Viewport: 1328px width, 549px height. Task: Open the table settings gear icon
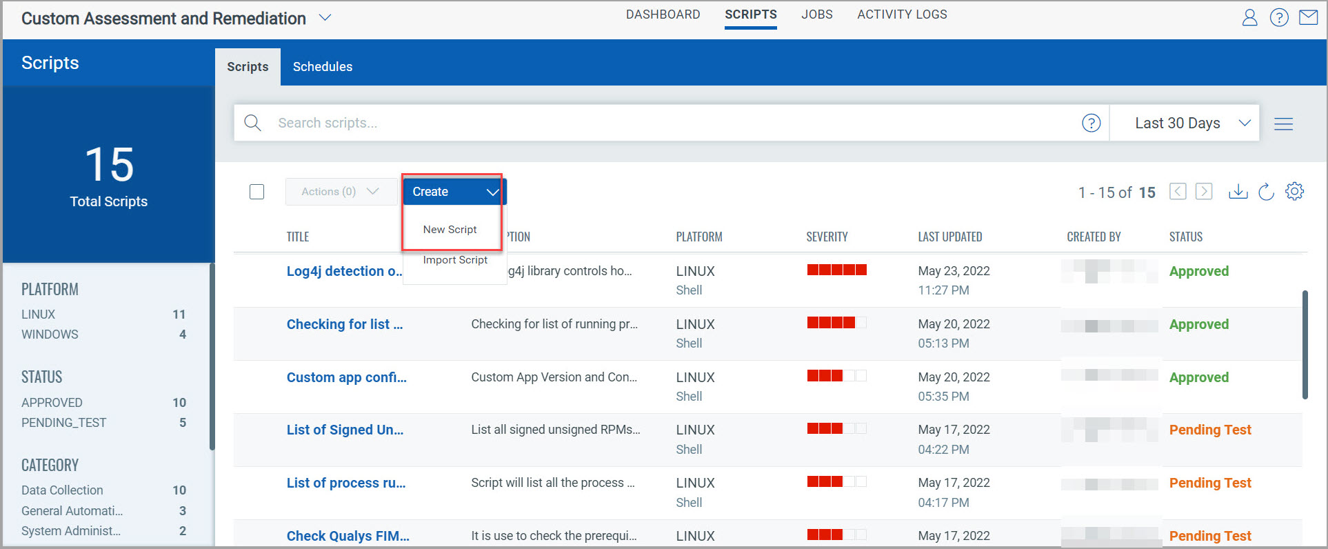coord(1294,191)
